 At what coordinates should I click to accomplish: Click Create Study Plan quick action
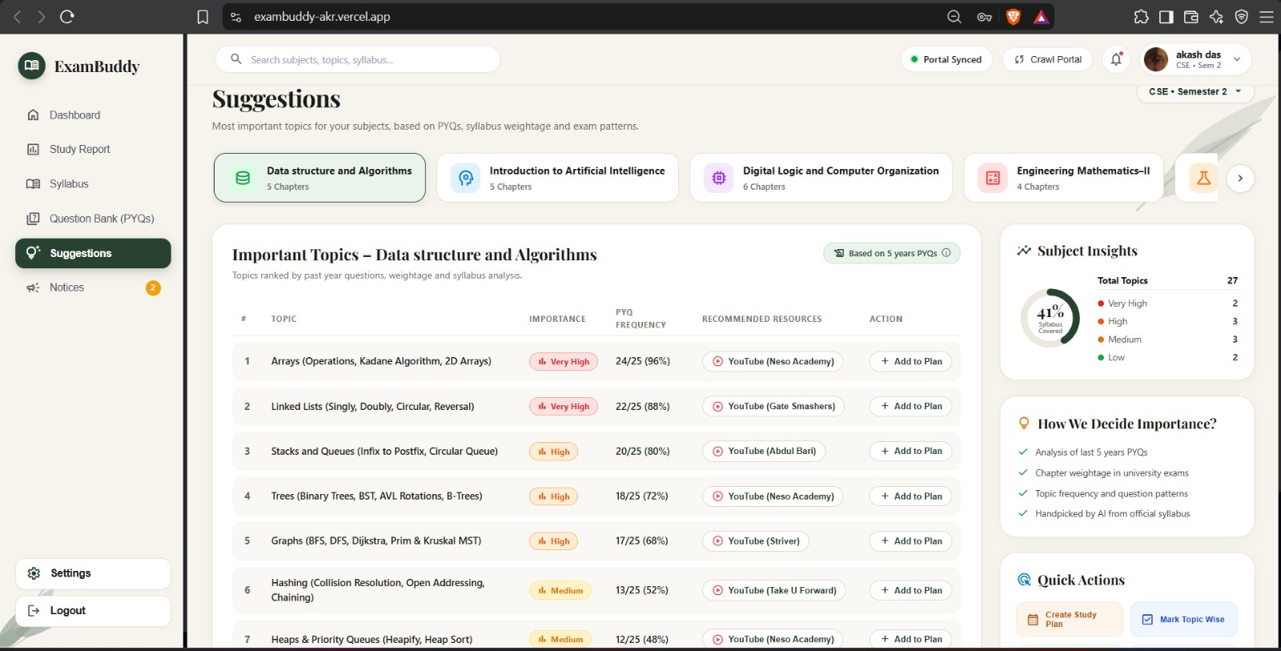point(1070,620)
